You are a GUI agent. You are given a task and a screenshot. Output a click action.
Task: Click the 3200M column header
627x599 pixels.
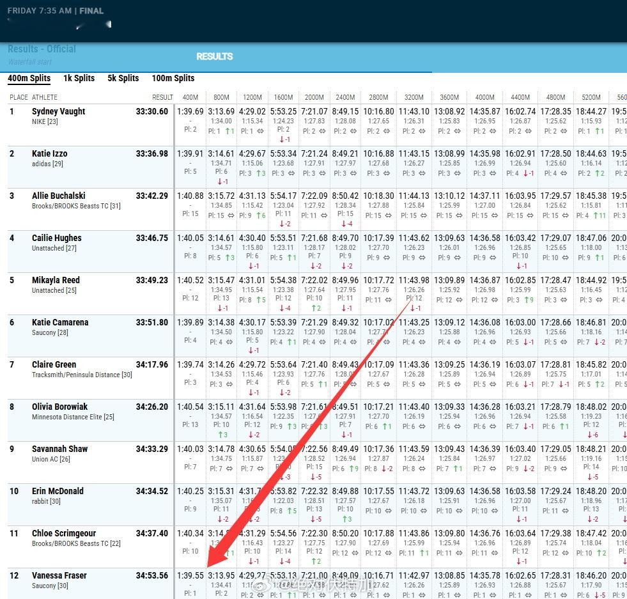(414, 97)
